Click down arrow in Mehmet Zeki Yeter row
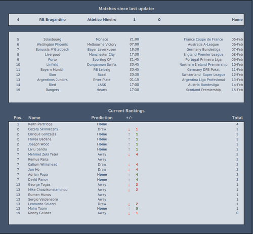This screenshot has width=253, height=234. 129,155
